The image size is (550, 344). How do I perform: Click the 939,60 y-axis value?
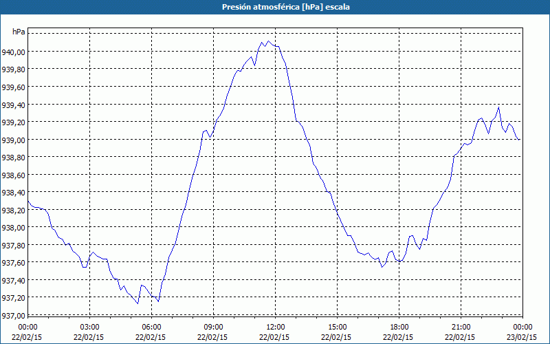pyautogui.click(x=13, y=87)
